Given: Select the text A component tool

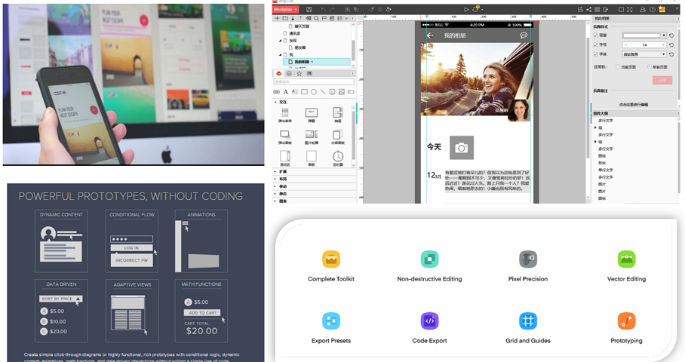Looking at the screenshot, I should click(x=286, y=92).
